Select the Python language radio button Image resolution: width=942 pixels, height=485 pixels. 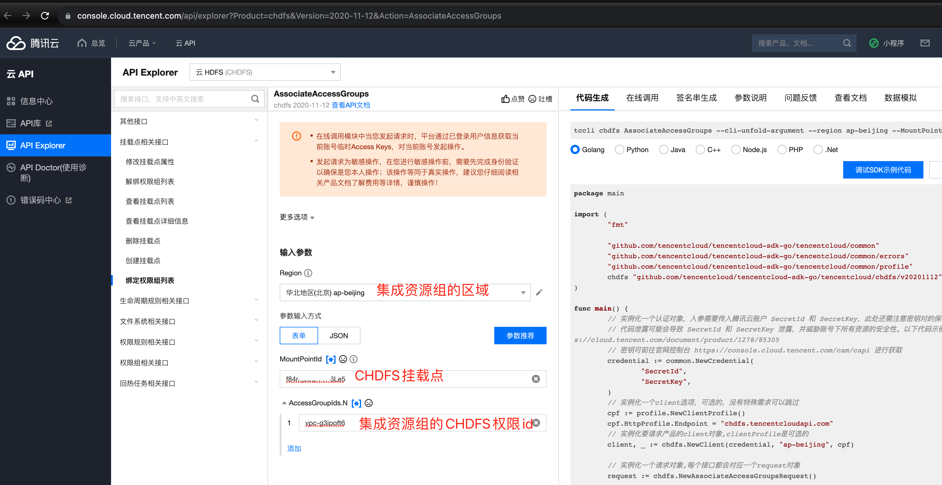619,149
